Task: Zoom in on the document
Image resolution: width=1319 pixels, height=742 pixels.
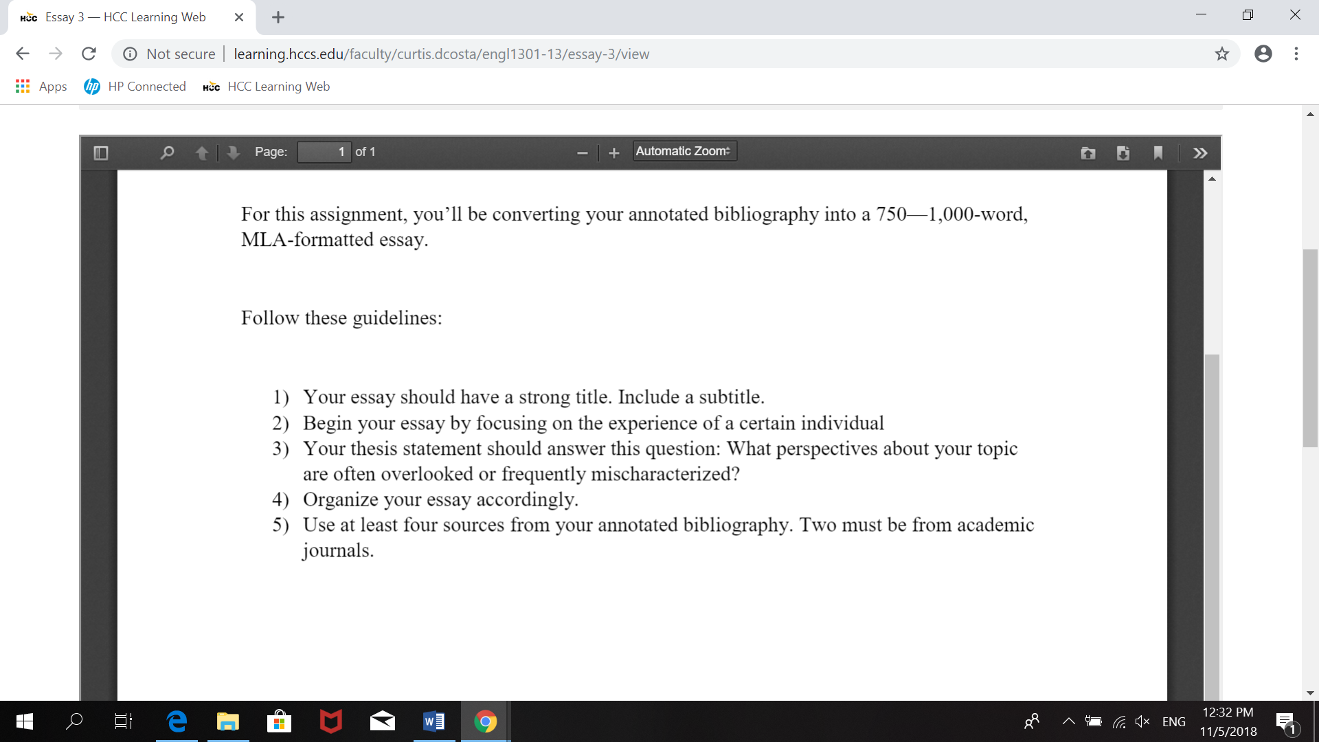Action: (613, 153)
